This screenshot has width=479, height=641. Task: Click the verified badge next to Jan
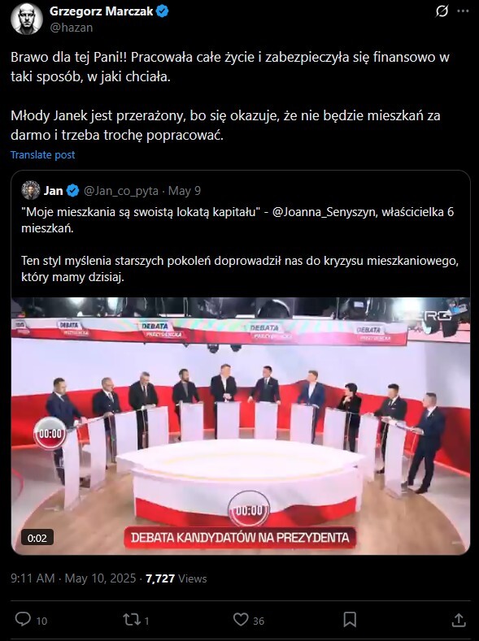(72, 190)
